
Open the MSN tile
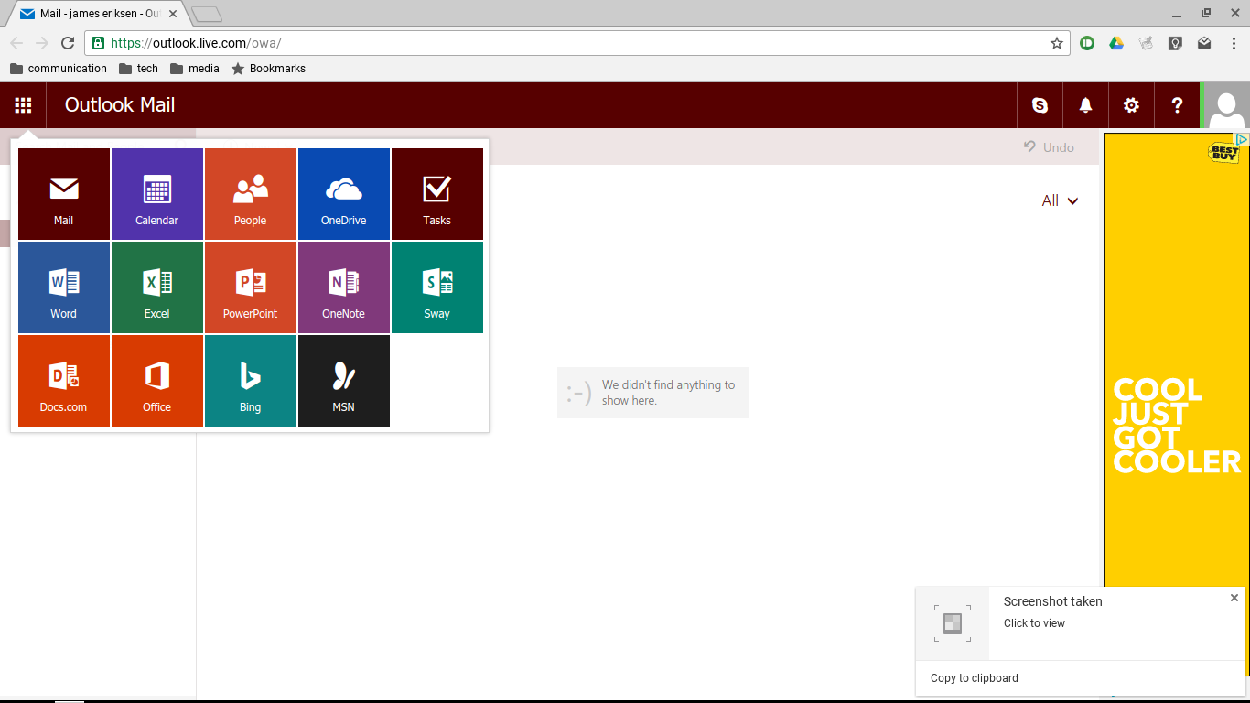344,381
